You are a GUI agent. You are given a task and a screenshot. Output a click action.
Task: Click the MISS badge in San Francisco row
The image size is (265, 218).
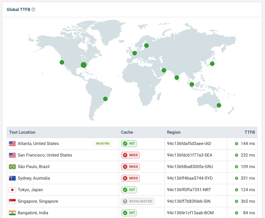[x=130, y=155]
